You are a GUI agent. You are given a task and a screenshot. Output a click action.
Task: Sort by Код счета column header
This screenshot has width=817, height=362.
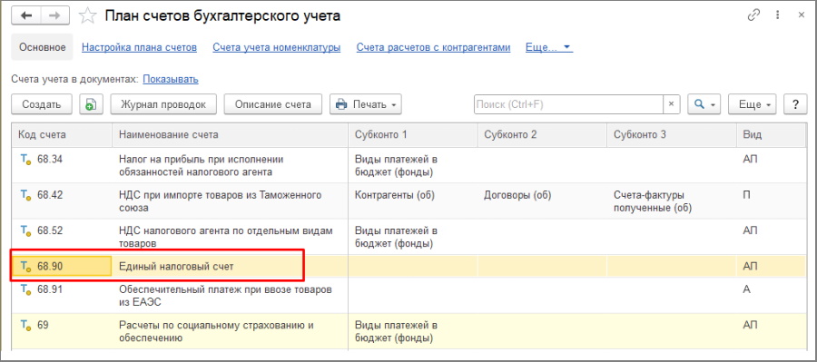pos(62,135)
